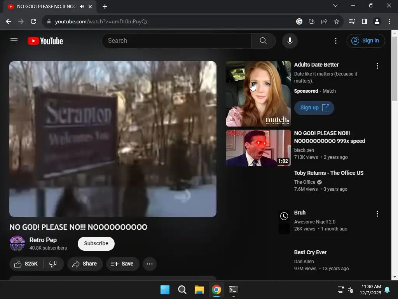
Task: Share the video
Action: coord(85,264)
